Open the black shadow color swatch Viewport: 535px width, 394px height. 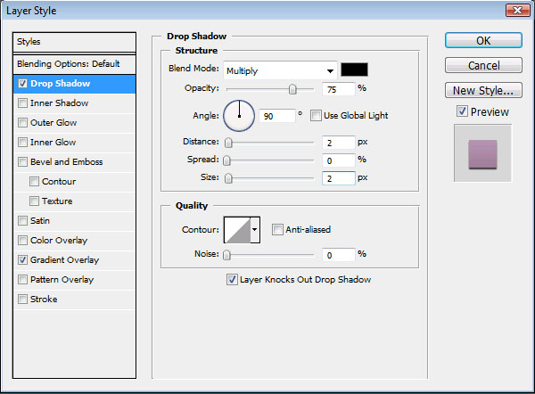355,70
